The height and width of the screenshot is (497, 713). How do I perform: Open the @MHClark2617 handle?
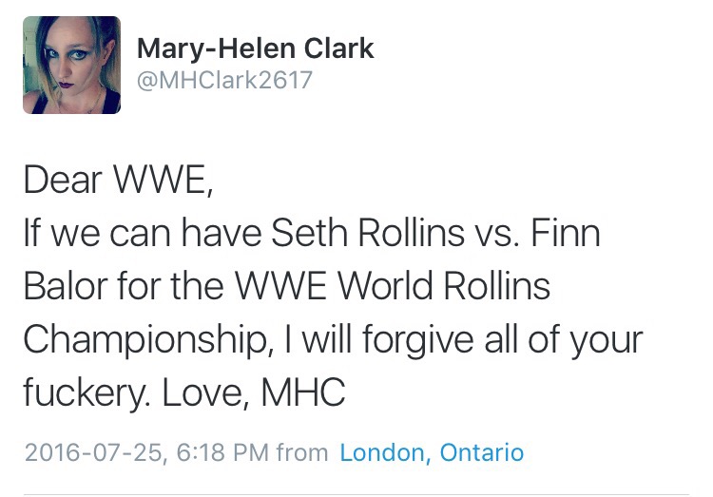coord(224,81)
